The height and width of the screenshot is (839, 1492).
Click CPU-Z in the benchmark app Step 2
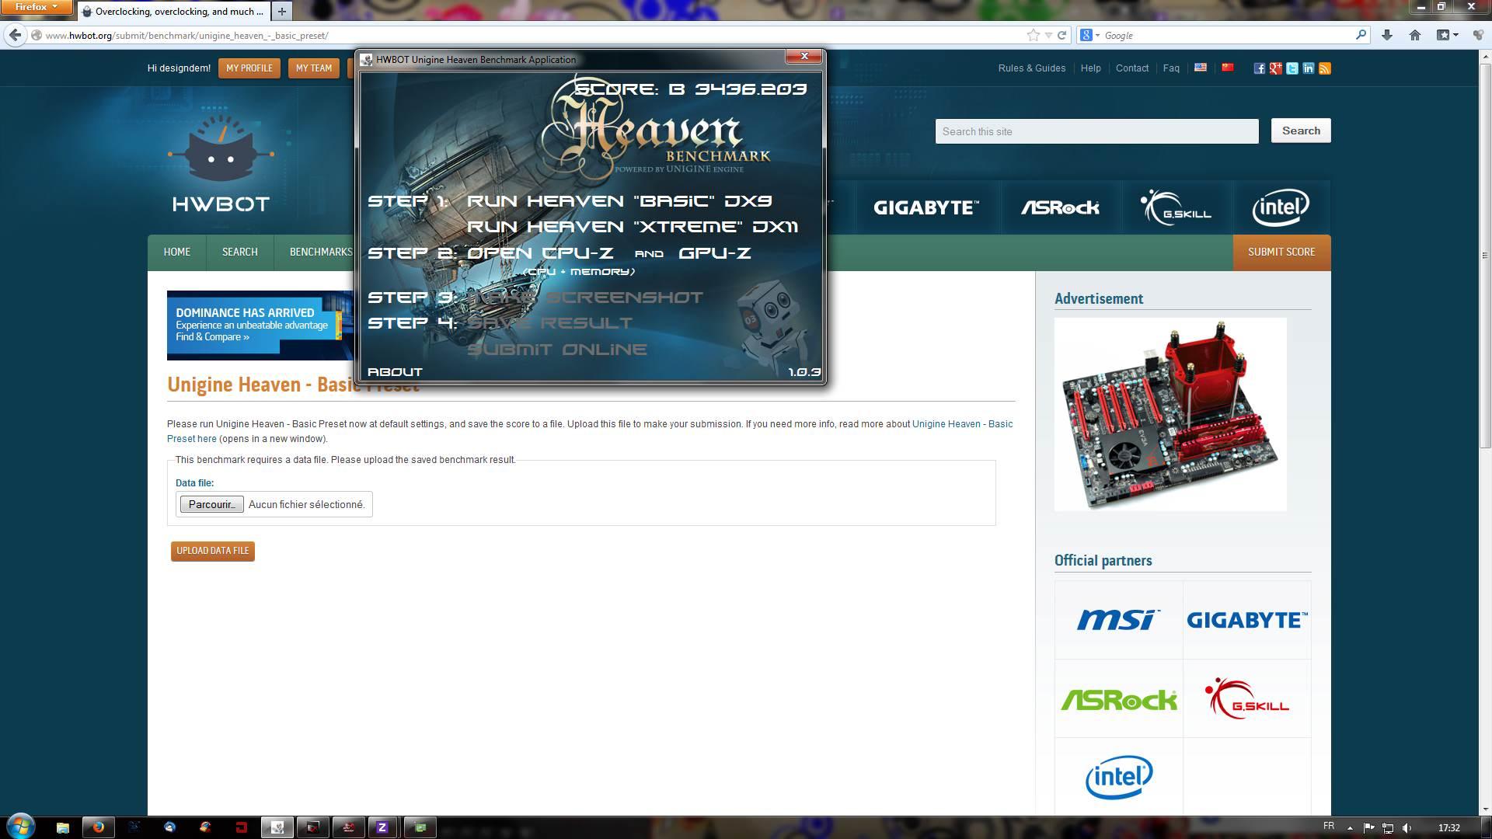[577, 253]
